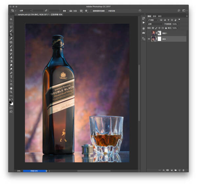Image resolution: width=197 pixels, height=184 pixels.
Task: Toggle smart object layer filter
Action: point(176,20)
